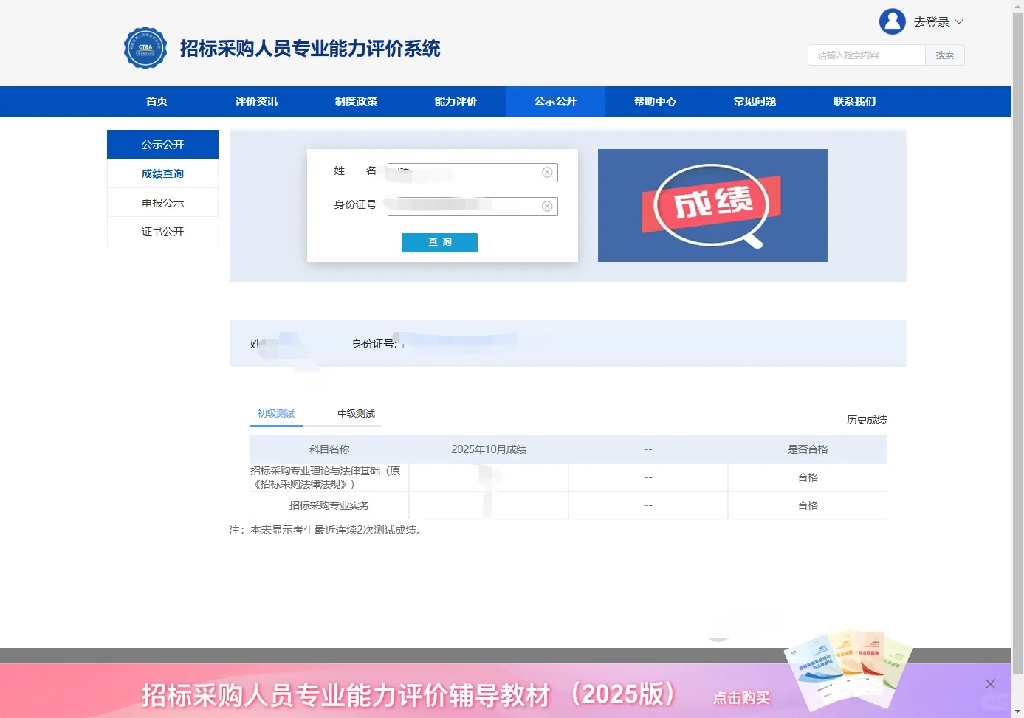Image resolution: width=1024 pixels, height=718 pixels.
Task: Click the scrollbar down arrow
Action: 1018,711
